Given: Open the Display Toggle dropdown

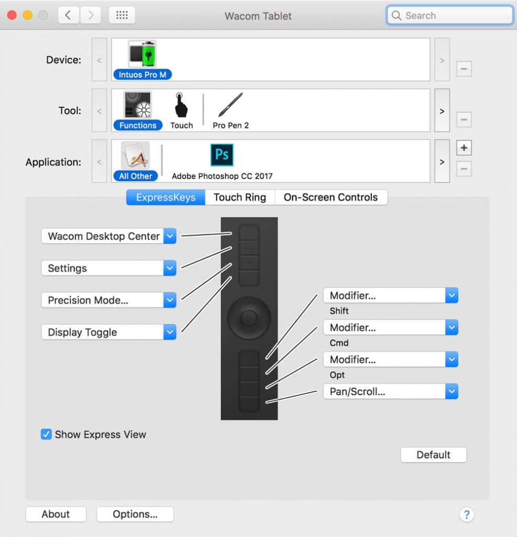Looking at the screenshot, I should pos(109,332).
